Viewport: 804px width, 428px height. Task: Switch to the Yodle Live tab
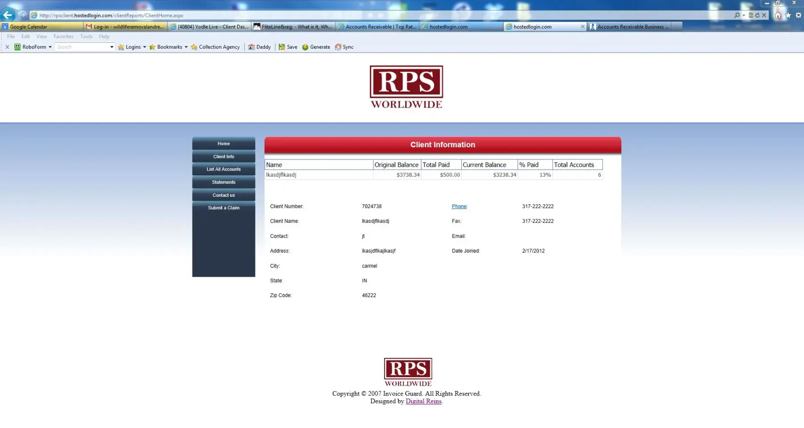coord(210,27)
